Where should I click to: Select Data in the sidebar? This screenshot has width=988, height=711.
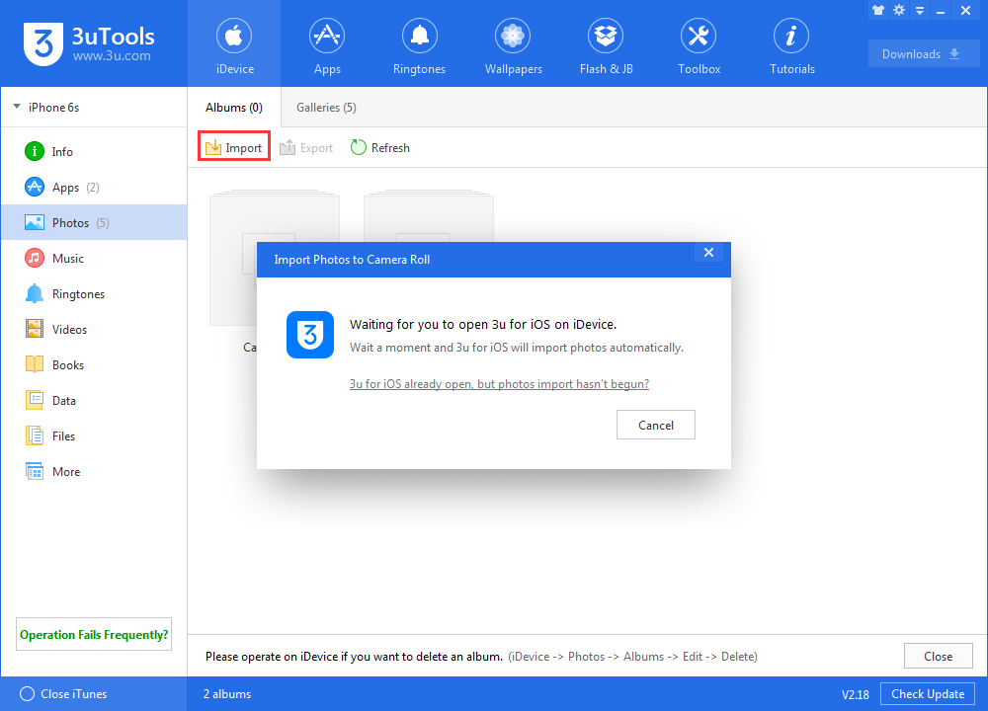pos(94,401)
